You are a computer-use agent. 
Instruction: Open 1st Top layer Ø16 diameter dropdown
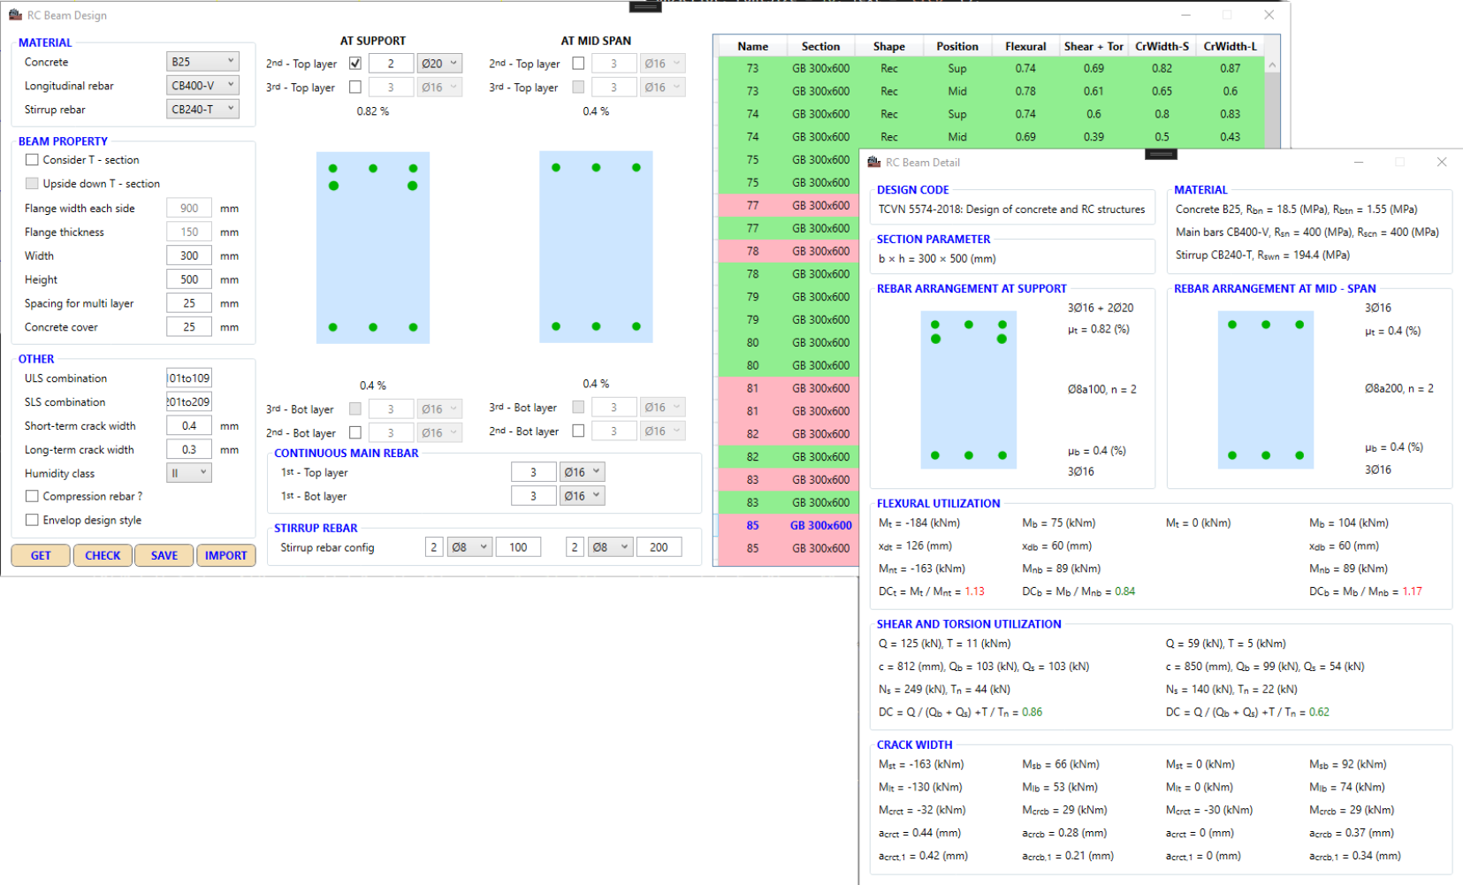[x=583, y=472]
